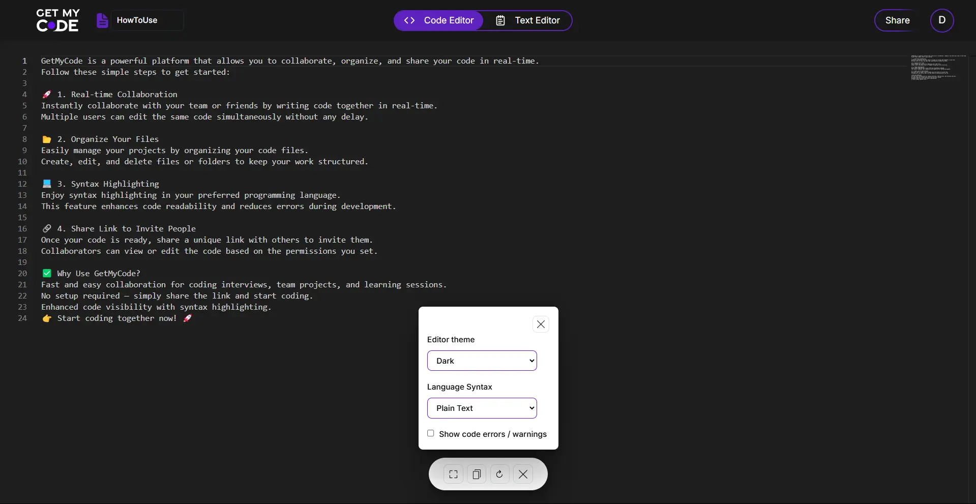The image size is (976, 504).
Task: Click the copy code icon
Action: tap(477, 474)
